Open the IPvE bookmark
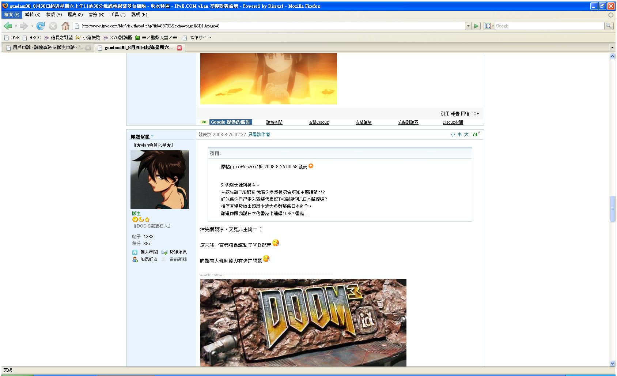Viewport: 617px width, 376px height. pyautogui.click(x=12, y=37)
